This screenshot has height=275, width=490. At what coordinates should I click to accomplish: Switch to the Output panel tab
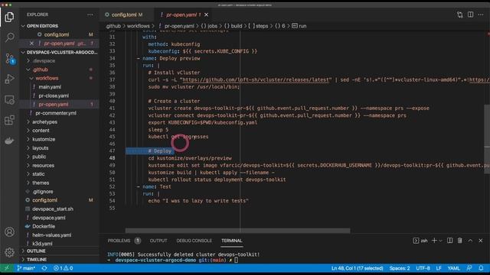(x=158, y=241)
